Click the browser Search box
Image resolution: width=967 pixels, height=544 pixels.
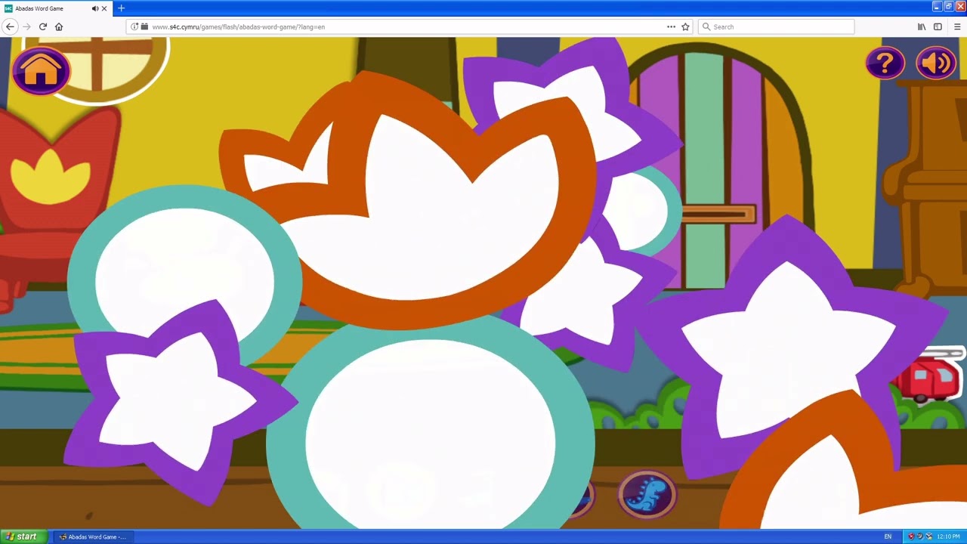(777, 26)
